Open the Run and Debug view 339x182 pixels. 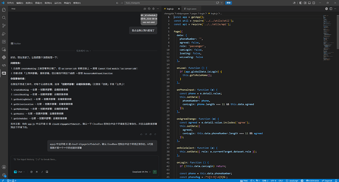pyautogui.click(x=4, y=34)
